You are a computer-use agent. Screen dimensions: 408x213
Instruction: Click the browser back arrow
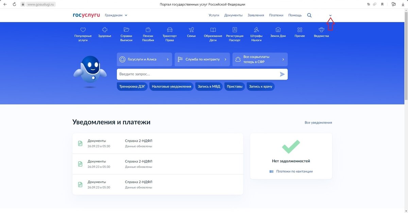point(5,4)
